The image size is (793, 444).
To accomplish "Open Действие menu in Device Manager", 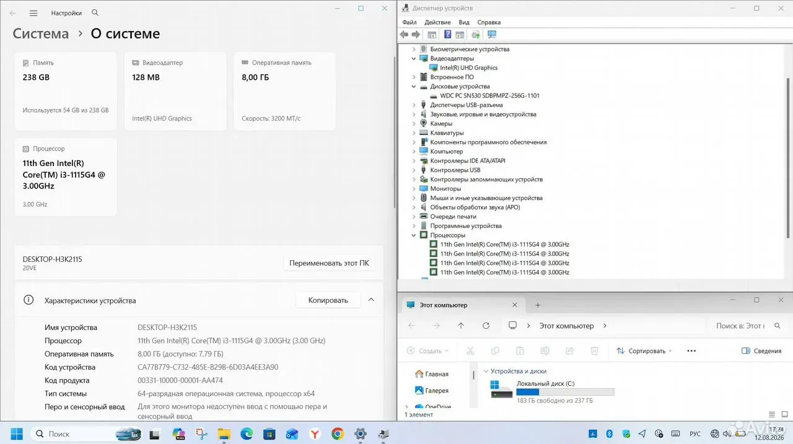I will point(437,22).
